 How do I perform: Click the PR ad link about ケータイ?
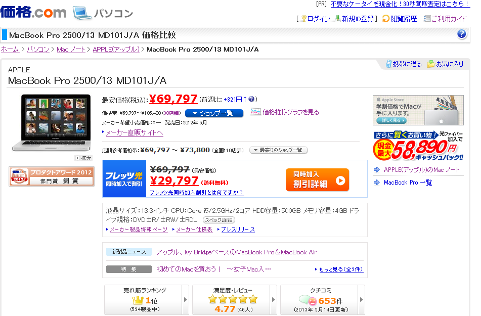tap(400, 4)
